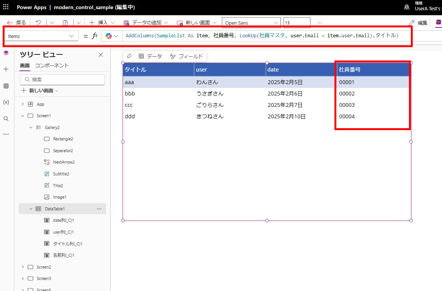Click the pin icon on the table toolbar
This screenshot has height=291, width=442.
click(x=130, y=56)
